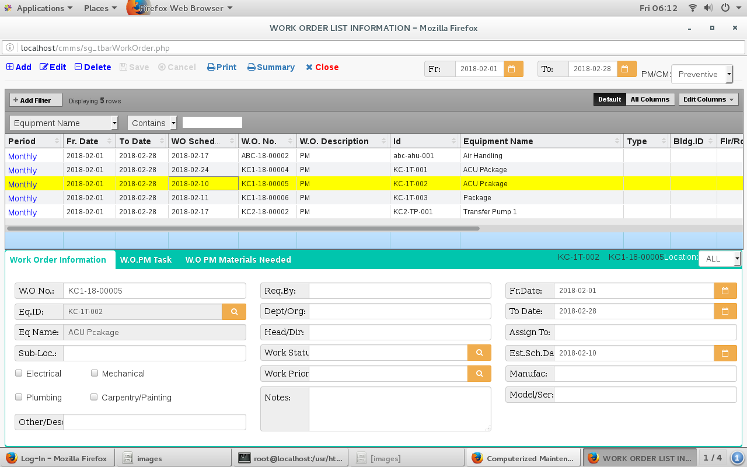Check the Carpentry/Painting option
The height and width of the screenshot is (467, 747).
(x=94, y=397)
